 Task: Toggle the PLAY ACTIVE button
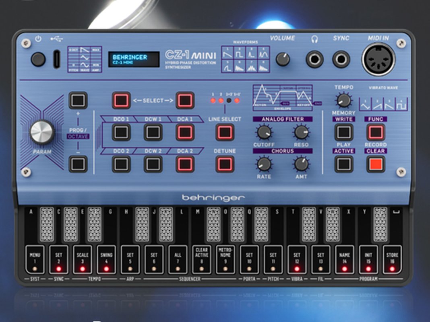click(343, 164)
